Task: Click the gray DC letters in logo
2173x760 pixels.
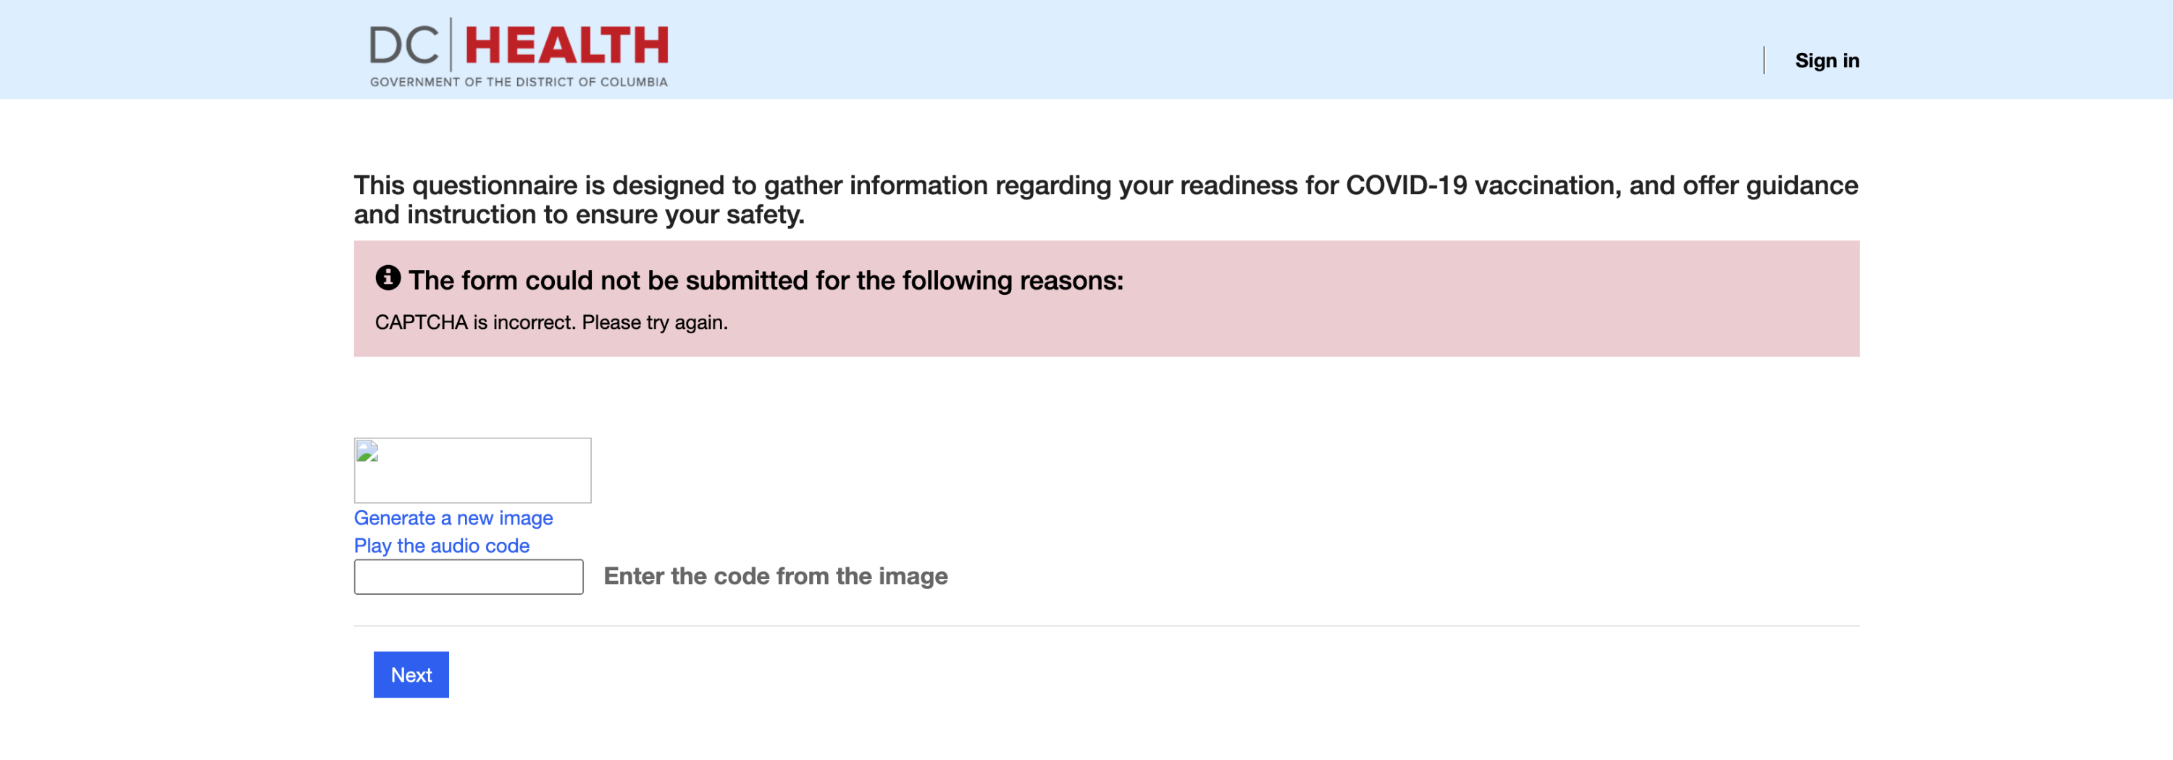Action: (x=404, y=46)
